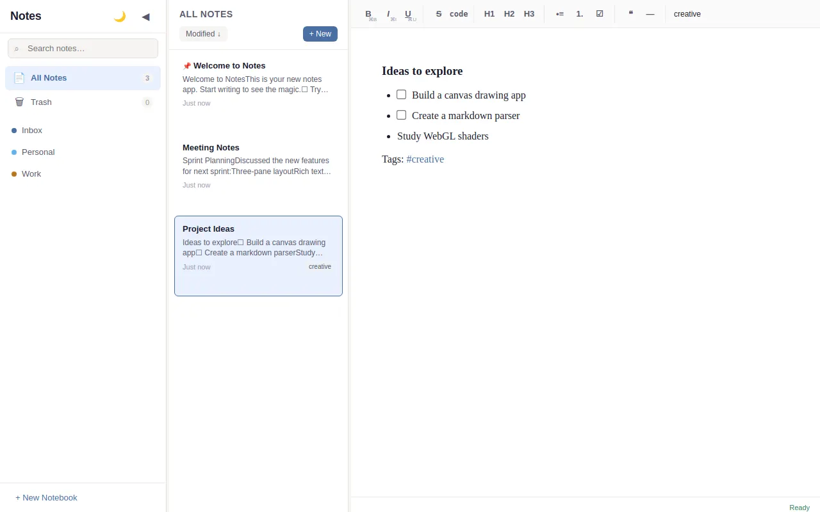
Task: Apply strikethrough formatting with S button
Action: [439, 14]
